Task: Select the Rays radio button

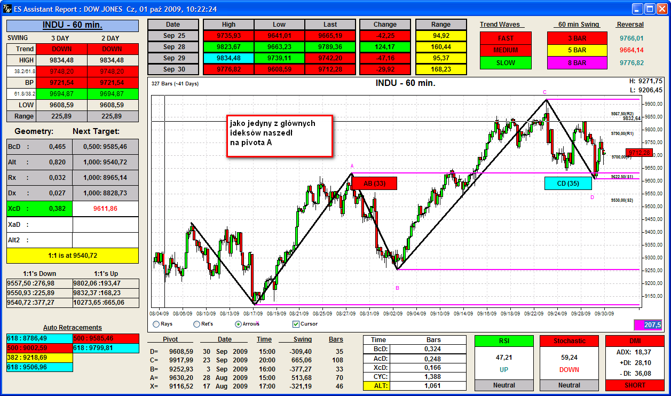Action: coord(156,324)
